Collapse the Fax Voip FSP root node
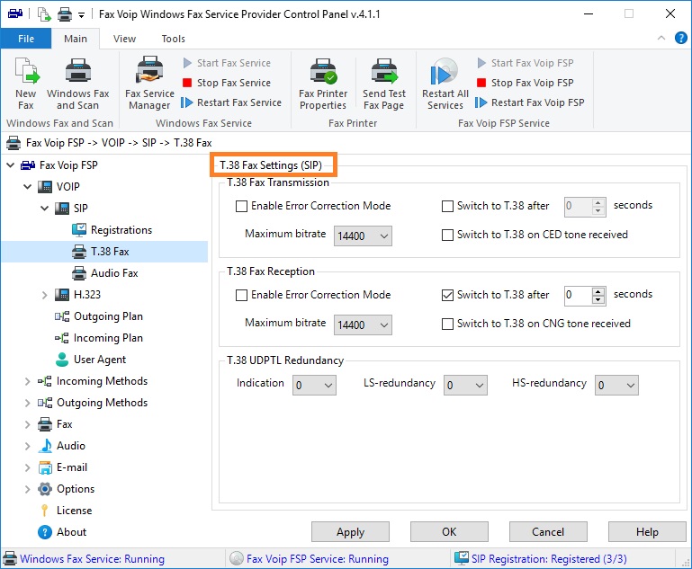 11,165
